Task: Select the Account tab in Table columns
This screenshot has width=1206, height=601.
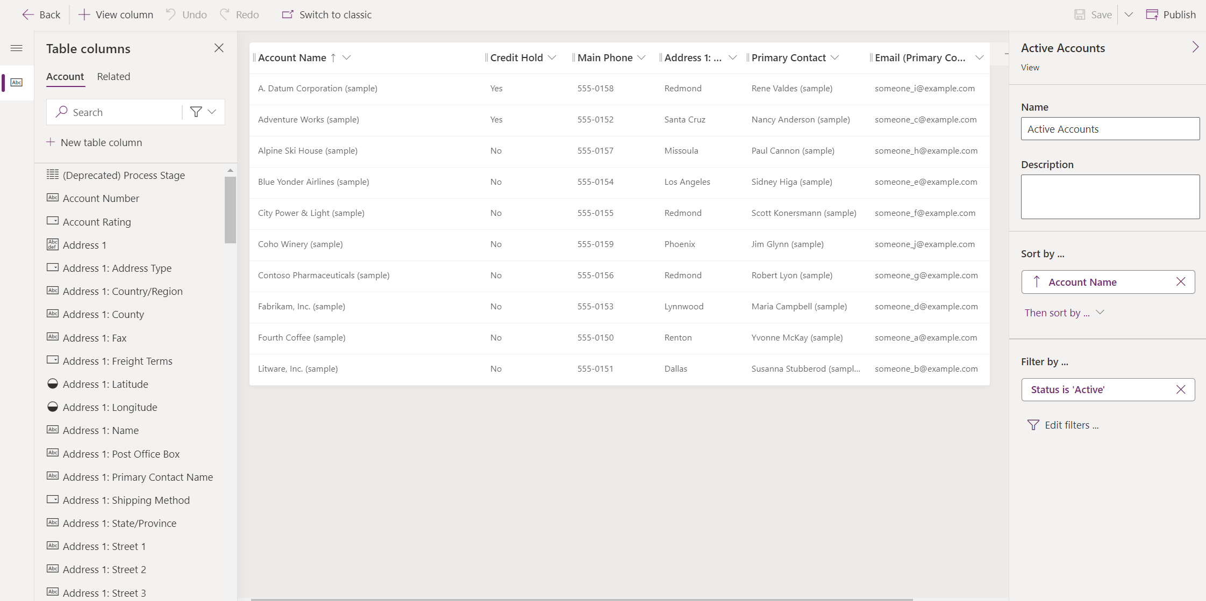Action: (66, 76)
